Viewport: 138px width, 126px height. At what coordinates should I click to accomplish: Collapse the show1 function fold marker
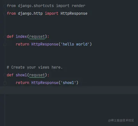click(5, 75)
